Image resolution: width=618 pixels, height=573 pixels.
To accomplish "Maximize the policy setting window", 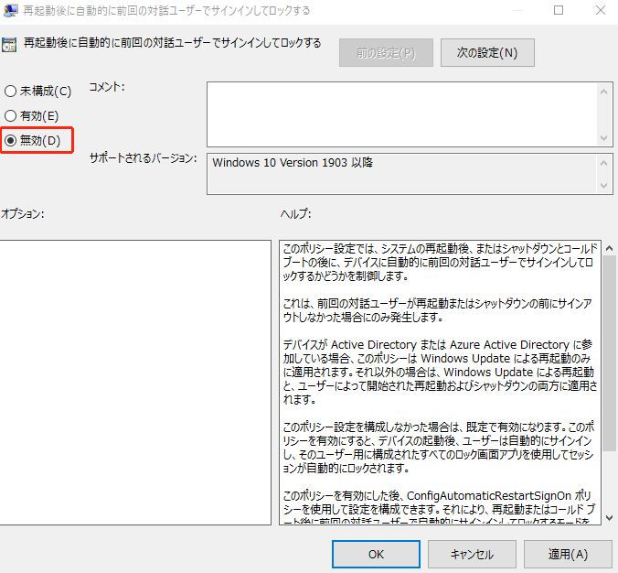I will tap(559, 10).
